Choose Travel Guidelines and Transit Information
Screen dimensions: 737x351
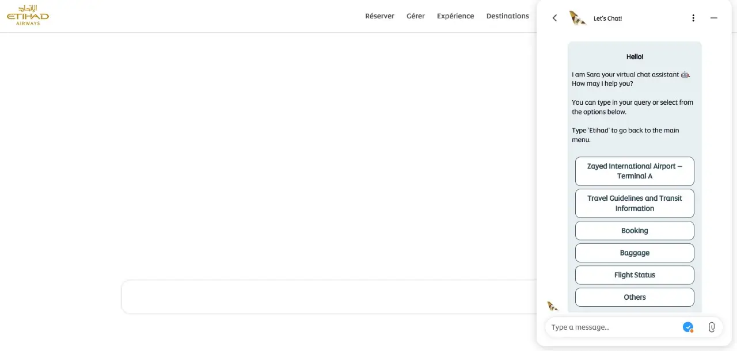pos(635,203)
